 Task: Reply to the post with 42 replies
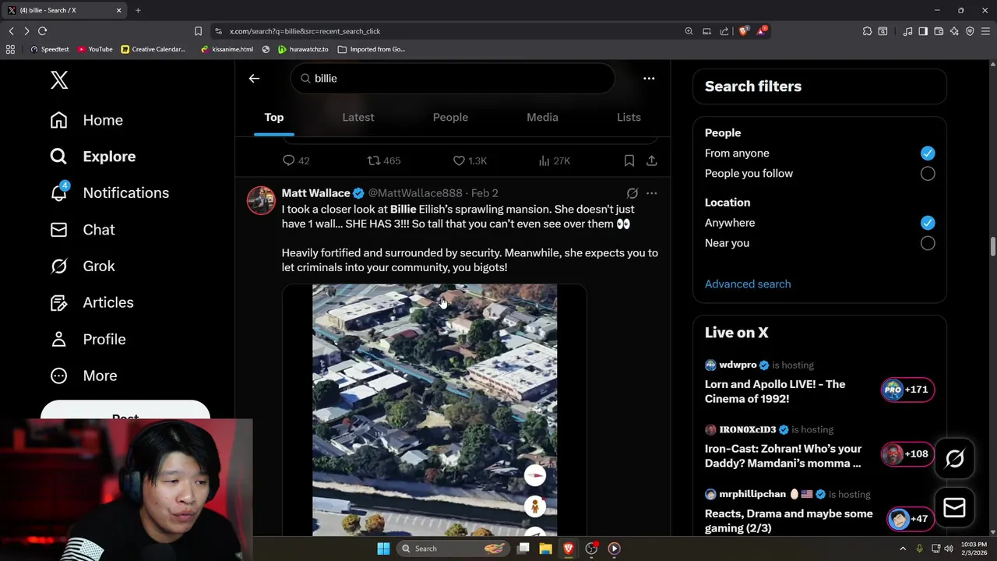[296, 161]
